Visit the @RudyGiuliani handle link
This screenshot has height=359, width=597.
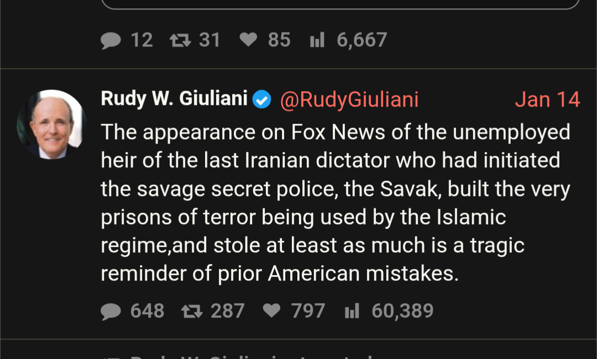349,100
